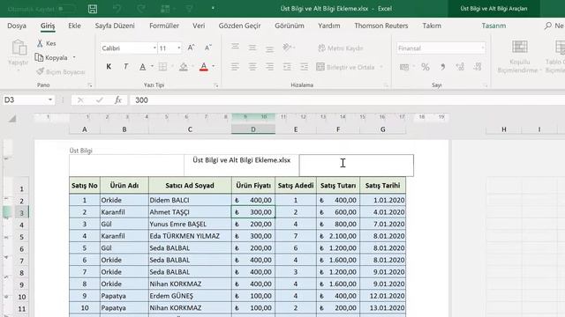Click the align left icon
565x317 pixels.
point(235,67)
